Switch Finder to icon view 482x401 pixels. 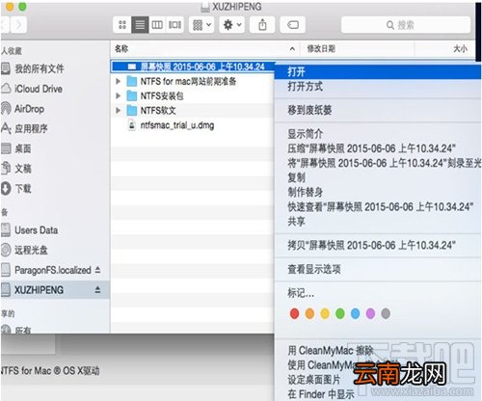(122, 25)
